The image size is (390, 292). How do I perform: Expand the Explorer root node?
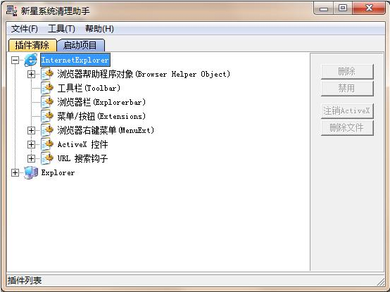[15, 172]
